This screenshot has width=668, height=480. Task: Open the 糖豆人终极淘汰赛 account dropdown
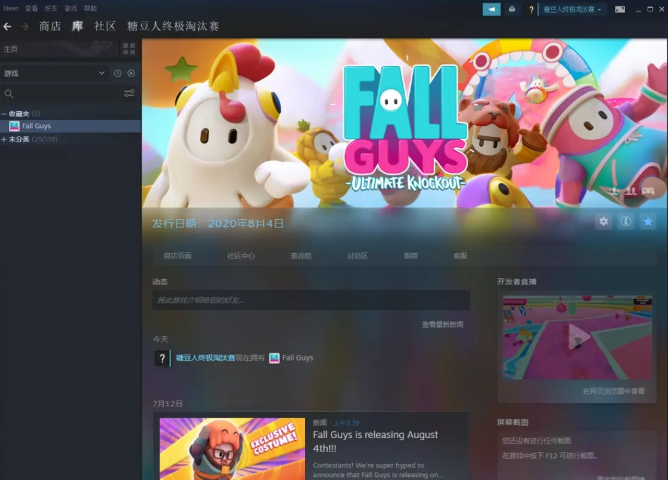click(572, 10)
